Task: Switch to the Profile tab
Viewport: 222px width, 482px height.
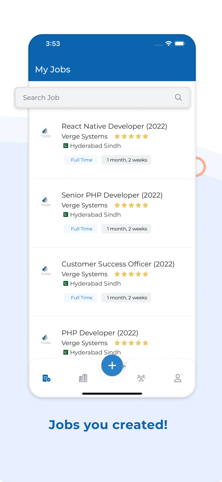Action: tap(178, 378)
